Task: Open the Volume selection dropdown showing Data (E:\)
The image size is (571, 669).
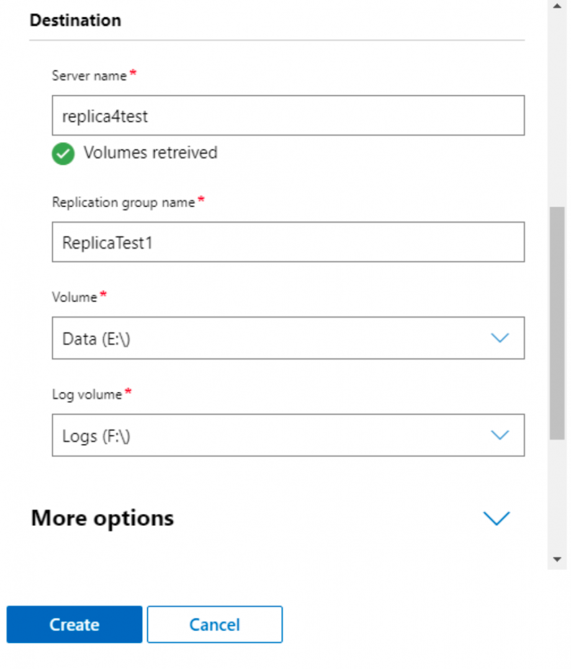Action: [287, 338]
